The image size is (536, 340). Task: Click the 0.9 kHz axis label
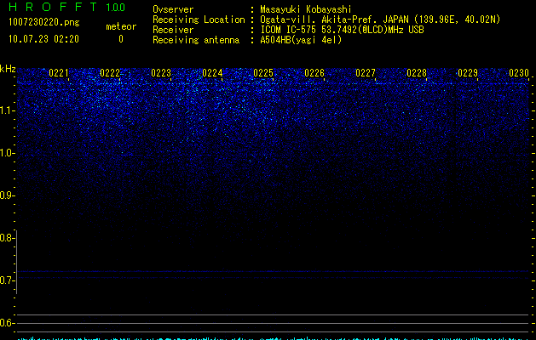pyautogui.click(x=7, y=195)
